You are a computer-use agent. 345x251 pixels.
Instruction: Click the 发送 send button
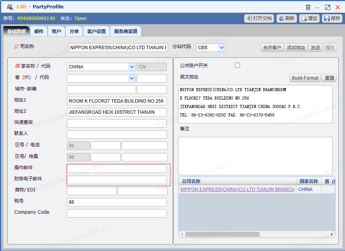click(x=315, y=48)
